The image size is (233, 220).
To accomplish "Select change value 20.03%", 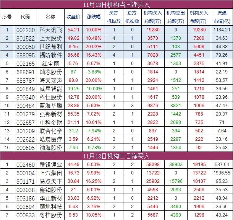I will click(x=94, y=47).
